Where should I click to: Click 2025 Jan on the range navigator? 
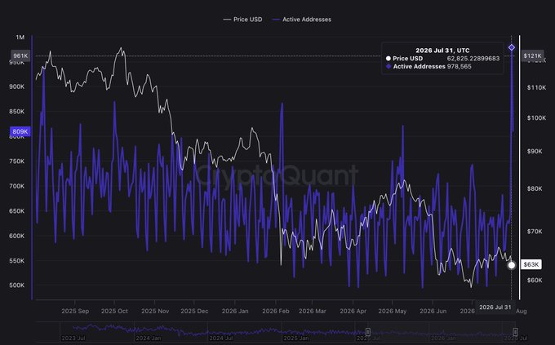coord(296,338)
